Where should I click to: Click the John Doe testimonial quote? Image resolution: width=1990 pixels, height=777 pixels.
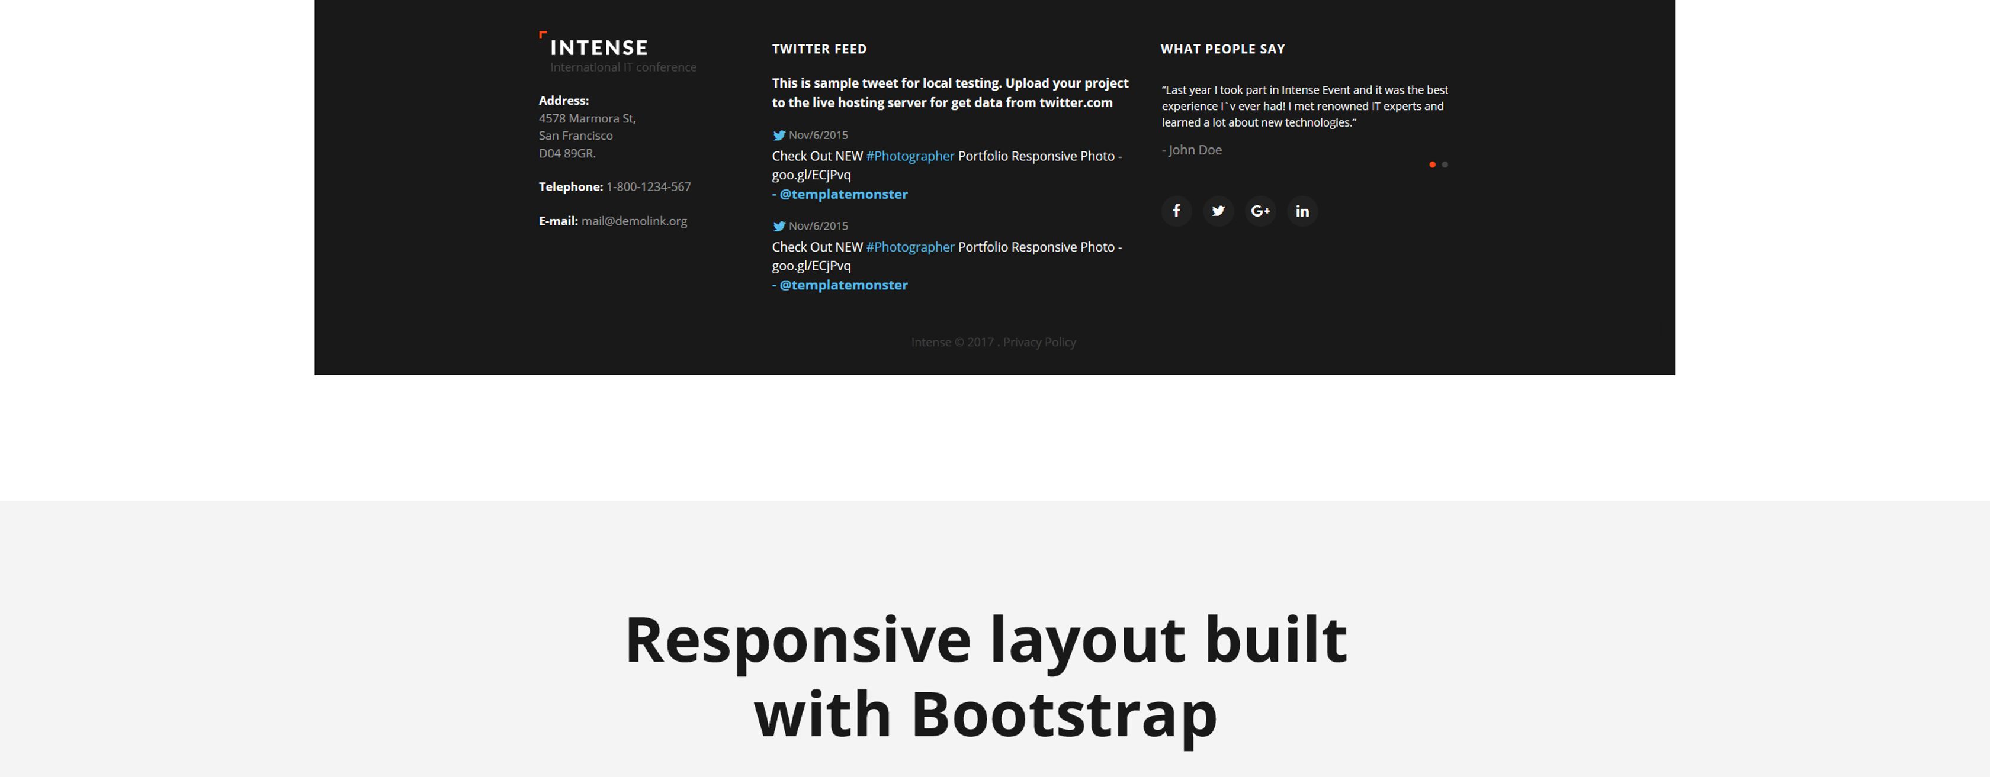pyautogui.click(x=1305, y=106)
